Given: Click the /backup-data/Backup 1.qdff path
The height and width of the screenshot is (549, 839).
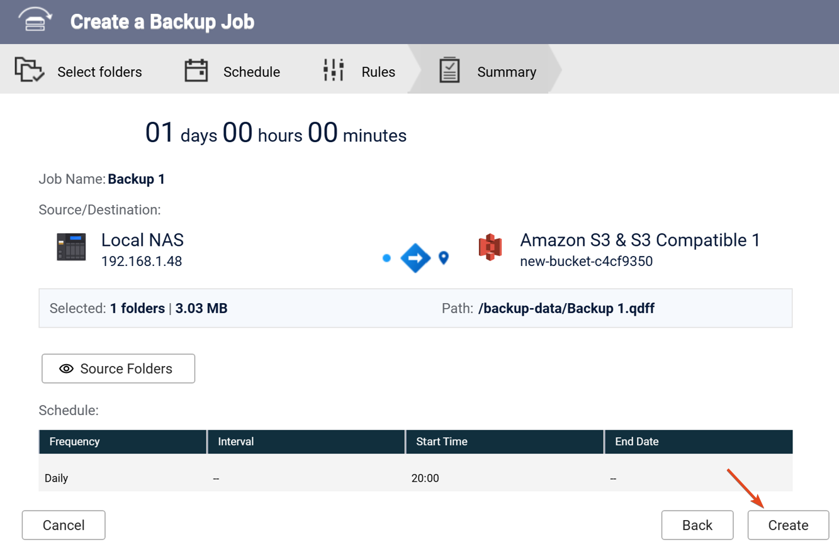Looking at the screenshot, I should [x=566, y=309].
